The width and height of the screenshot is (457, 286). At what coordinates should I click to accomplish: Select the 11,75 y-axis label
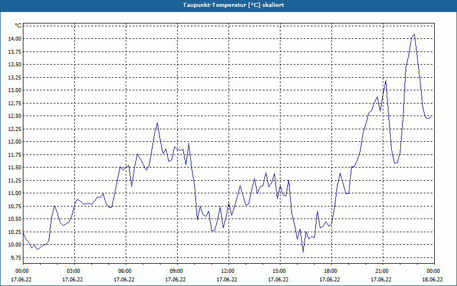(15, 154)
